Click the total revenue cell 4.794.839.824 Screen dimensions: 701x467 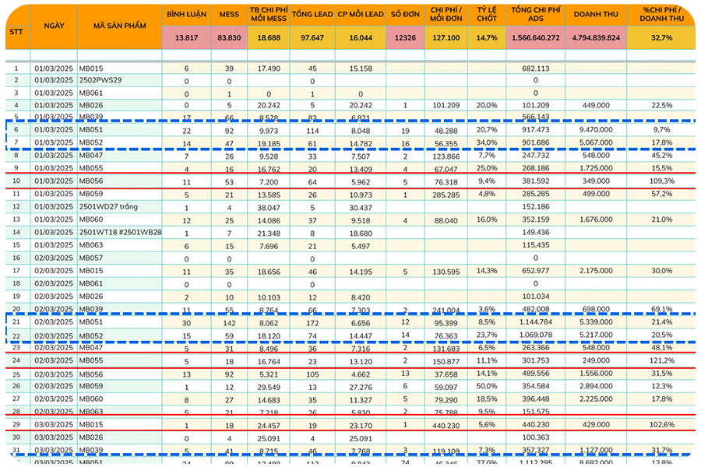click(x=596, y=37)
